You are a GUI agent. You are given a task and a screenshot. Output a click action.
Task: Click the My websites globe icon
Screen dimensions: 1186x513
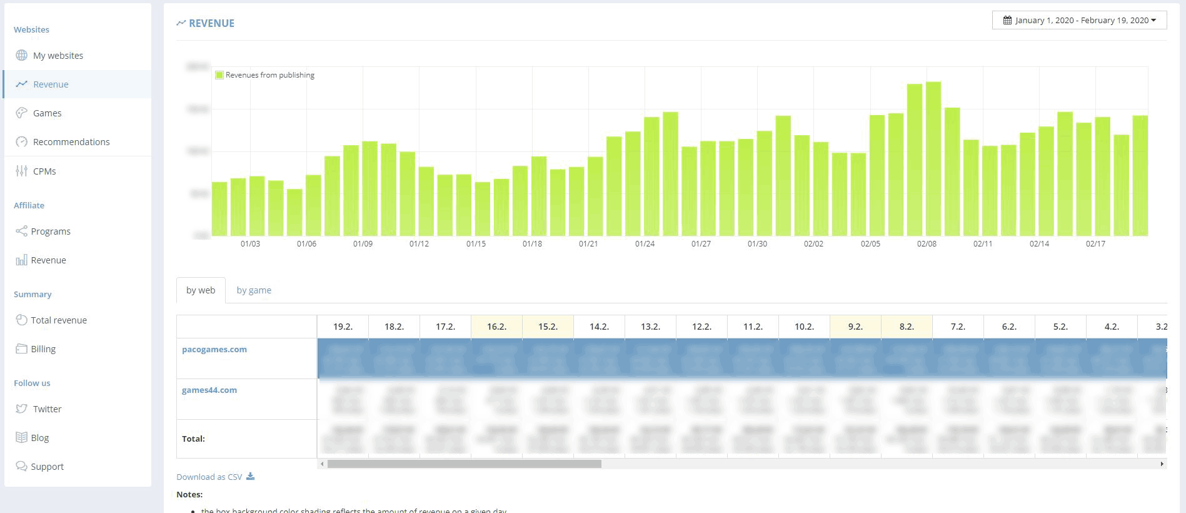pos(21,55)
